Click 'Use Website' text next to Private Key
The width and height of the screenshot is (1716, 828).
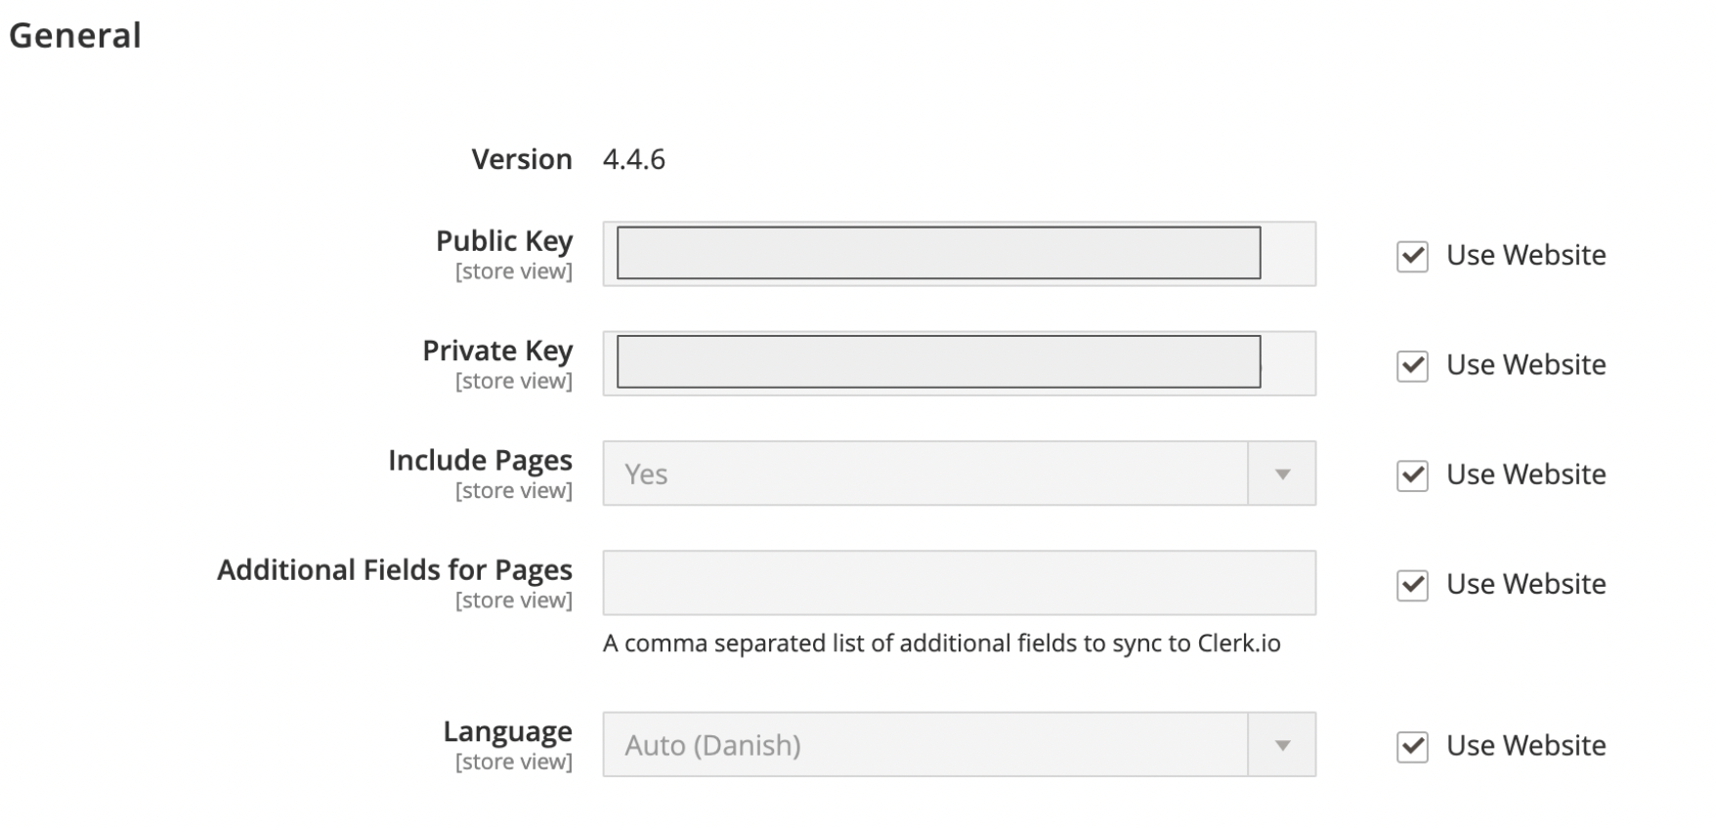click(1525, 365)
